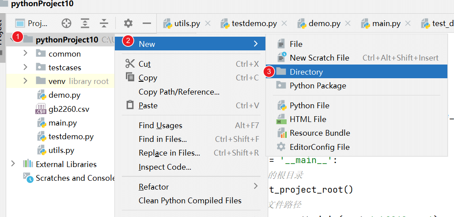The image size is (454, 217).
Task: Click the Select Opened File crosshair icon
Action: [x=66, y=23]
